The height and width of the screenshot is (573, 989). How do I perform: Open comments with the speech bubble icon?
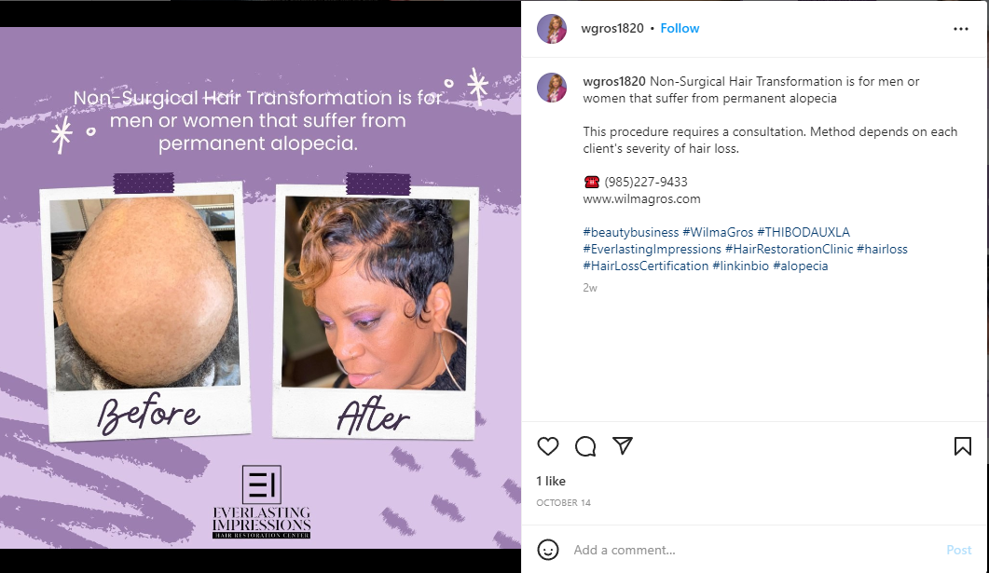click(x=585, y=446)
